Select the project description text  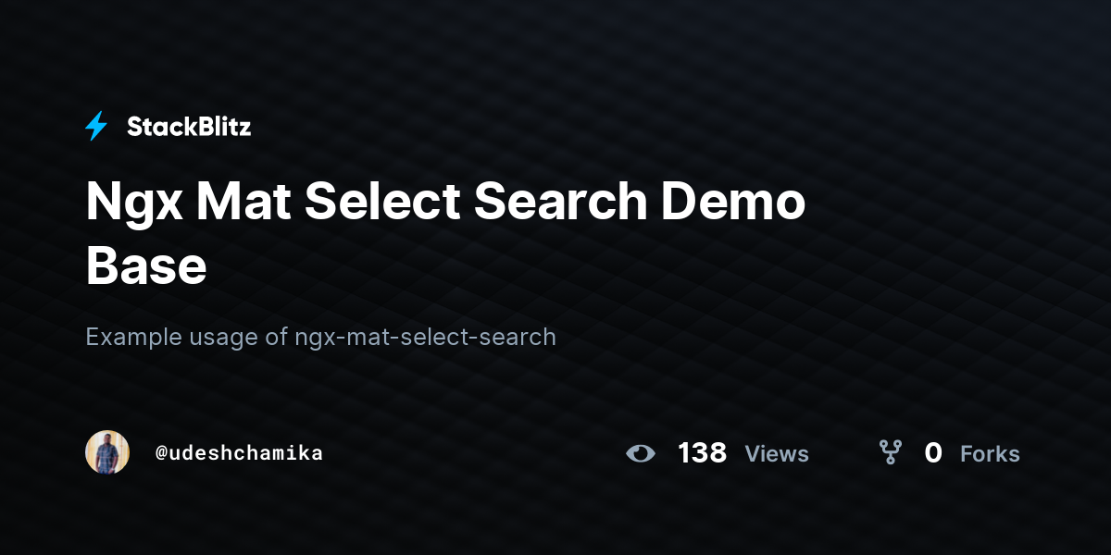(x=321, y=337)
